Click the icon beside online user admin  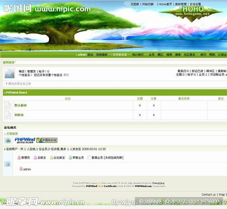[x=21, y=169]
